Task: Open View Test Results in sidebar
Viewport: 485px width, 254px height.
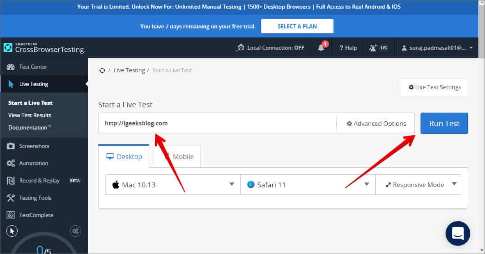Action: click(x=30, y=115)
